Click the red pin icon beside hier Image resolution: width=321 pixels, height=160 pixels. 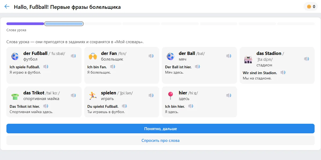170,96
